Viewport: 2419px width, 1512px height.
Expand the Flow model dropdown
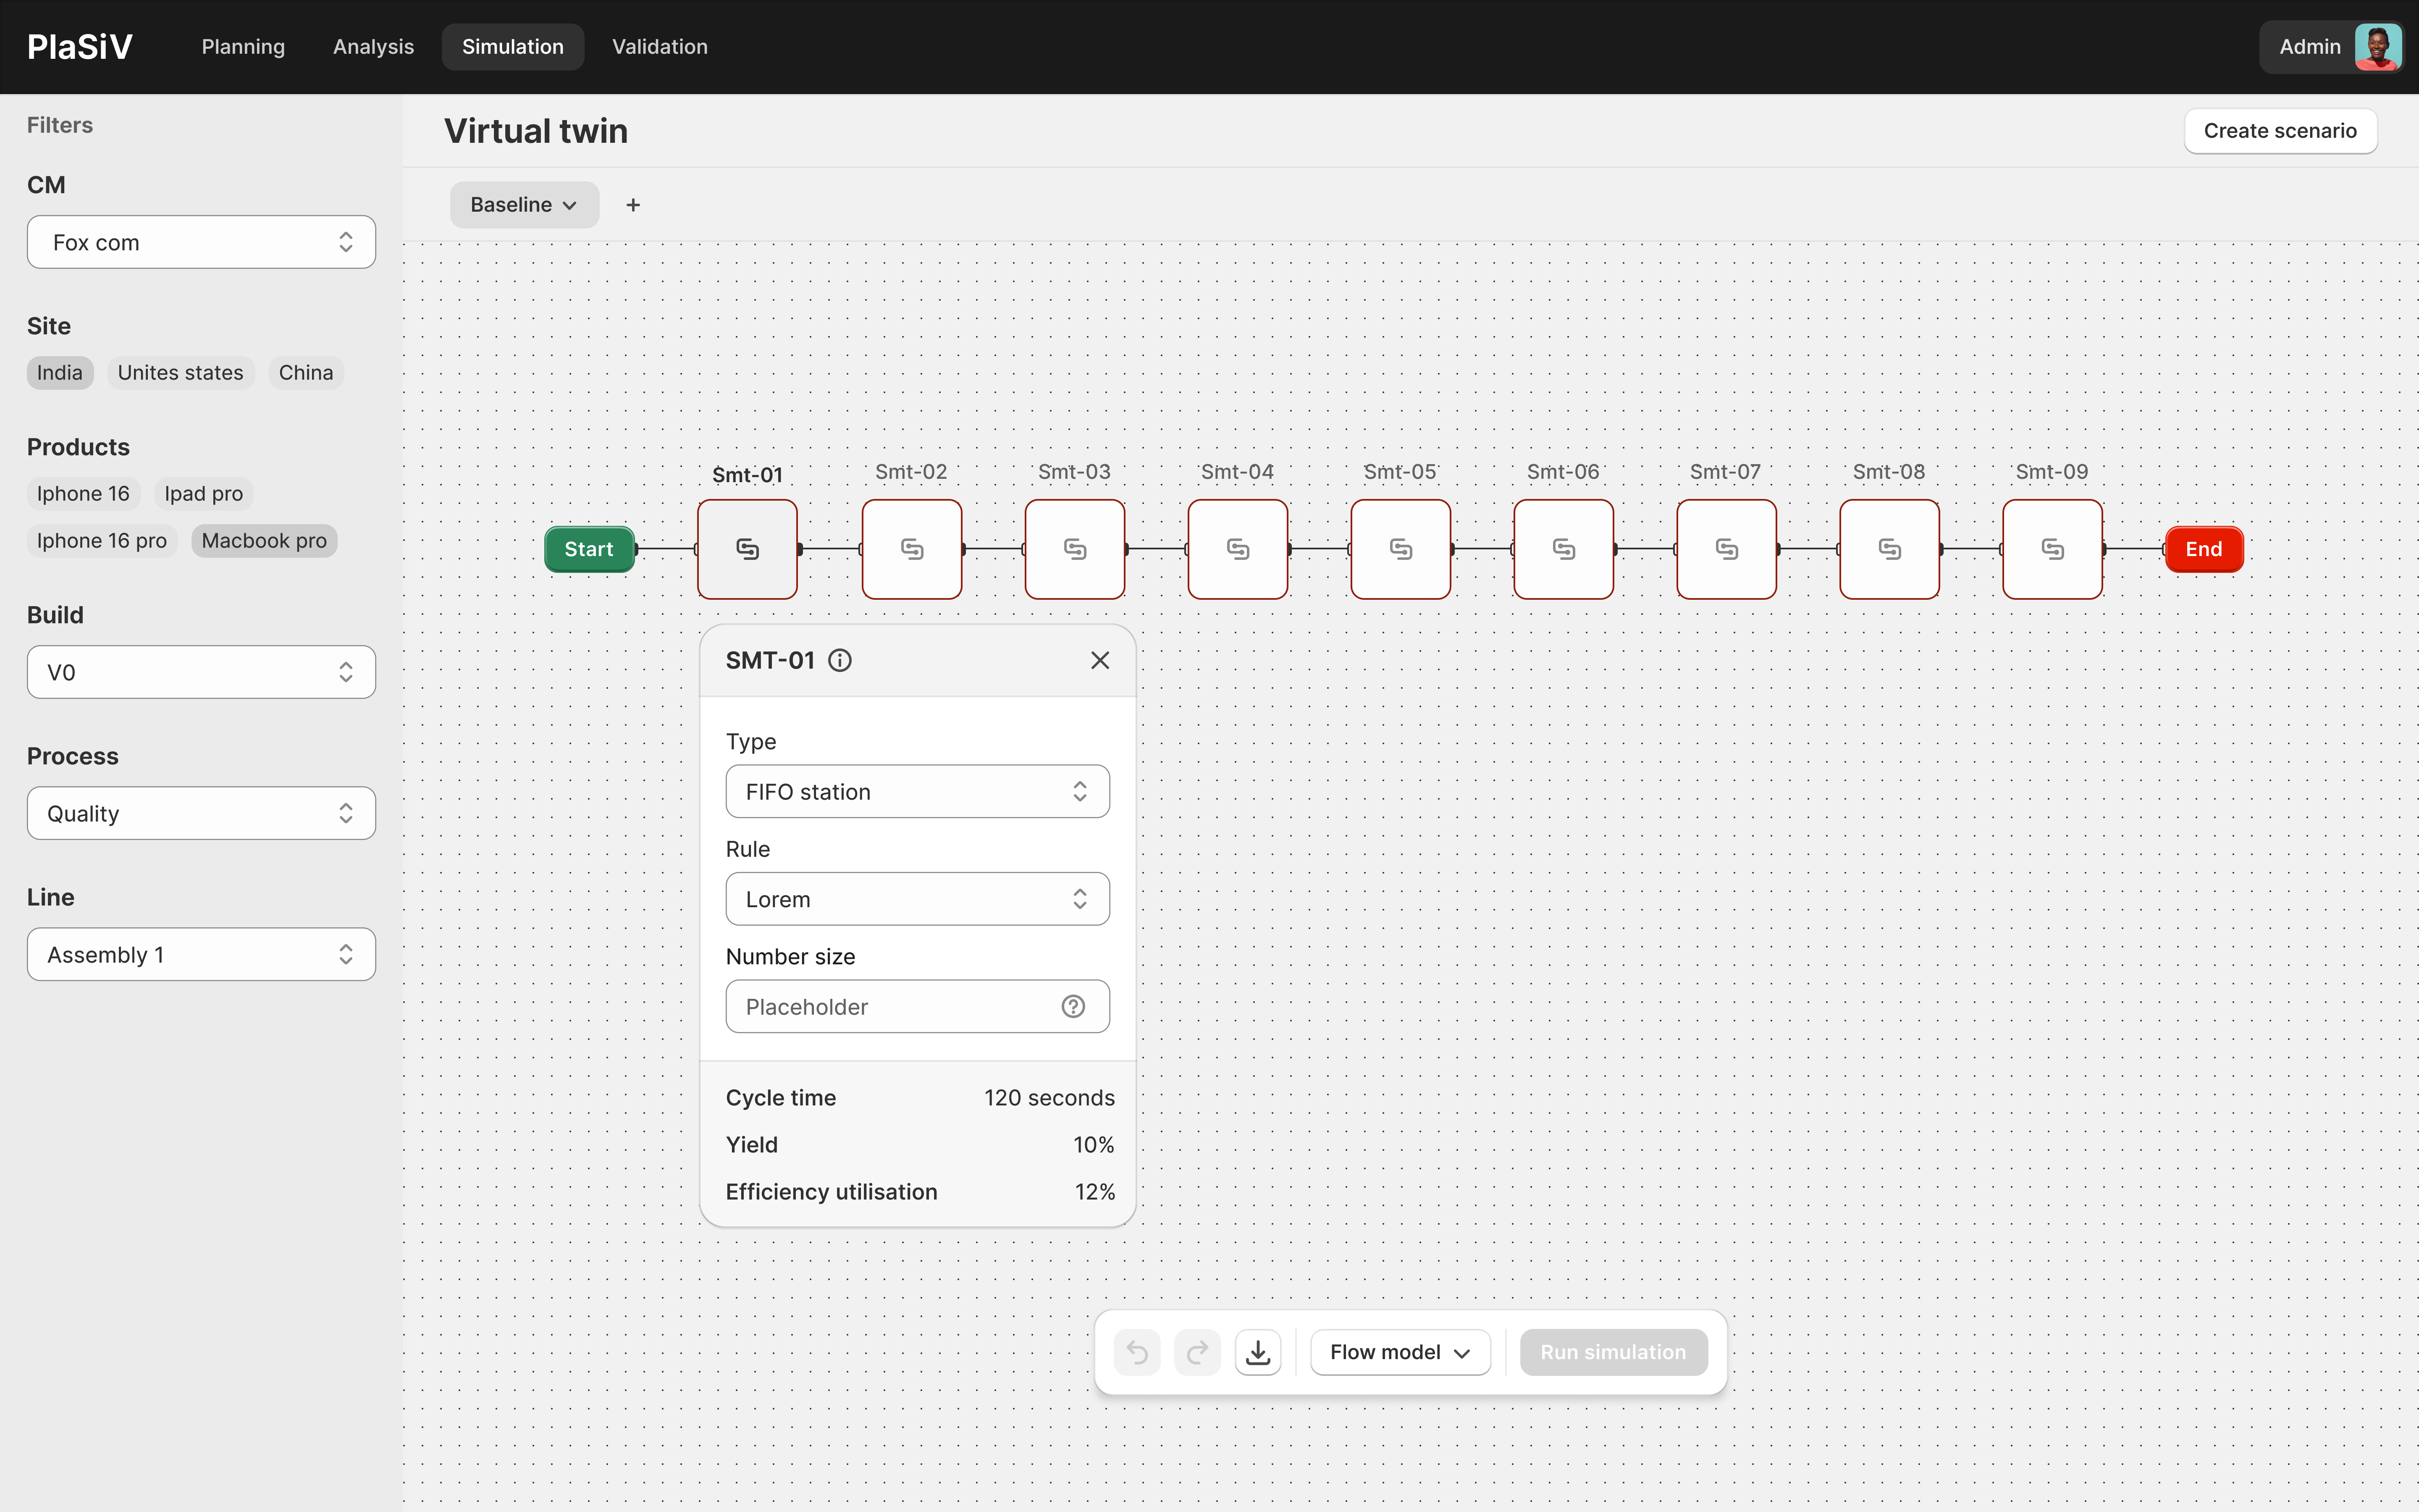coord(1399,1352)
